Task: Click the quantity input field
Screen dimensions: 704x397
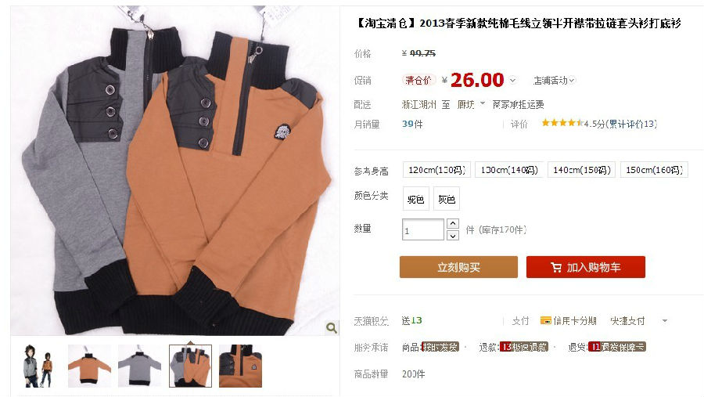Action: (423, 229)
